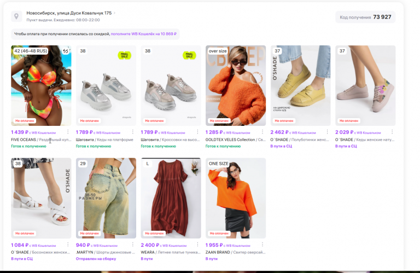This screenshot has height=273, width=420.
Task: Open the options menu for the 2 029 ₽ item
Action: [x=392, y=132]
